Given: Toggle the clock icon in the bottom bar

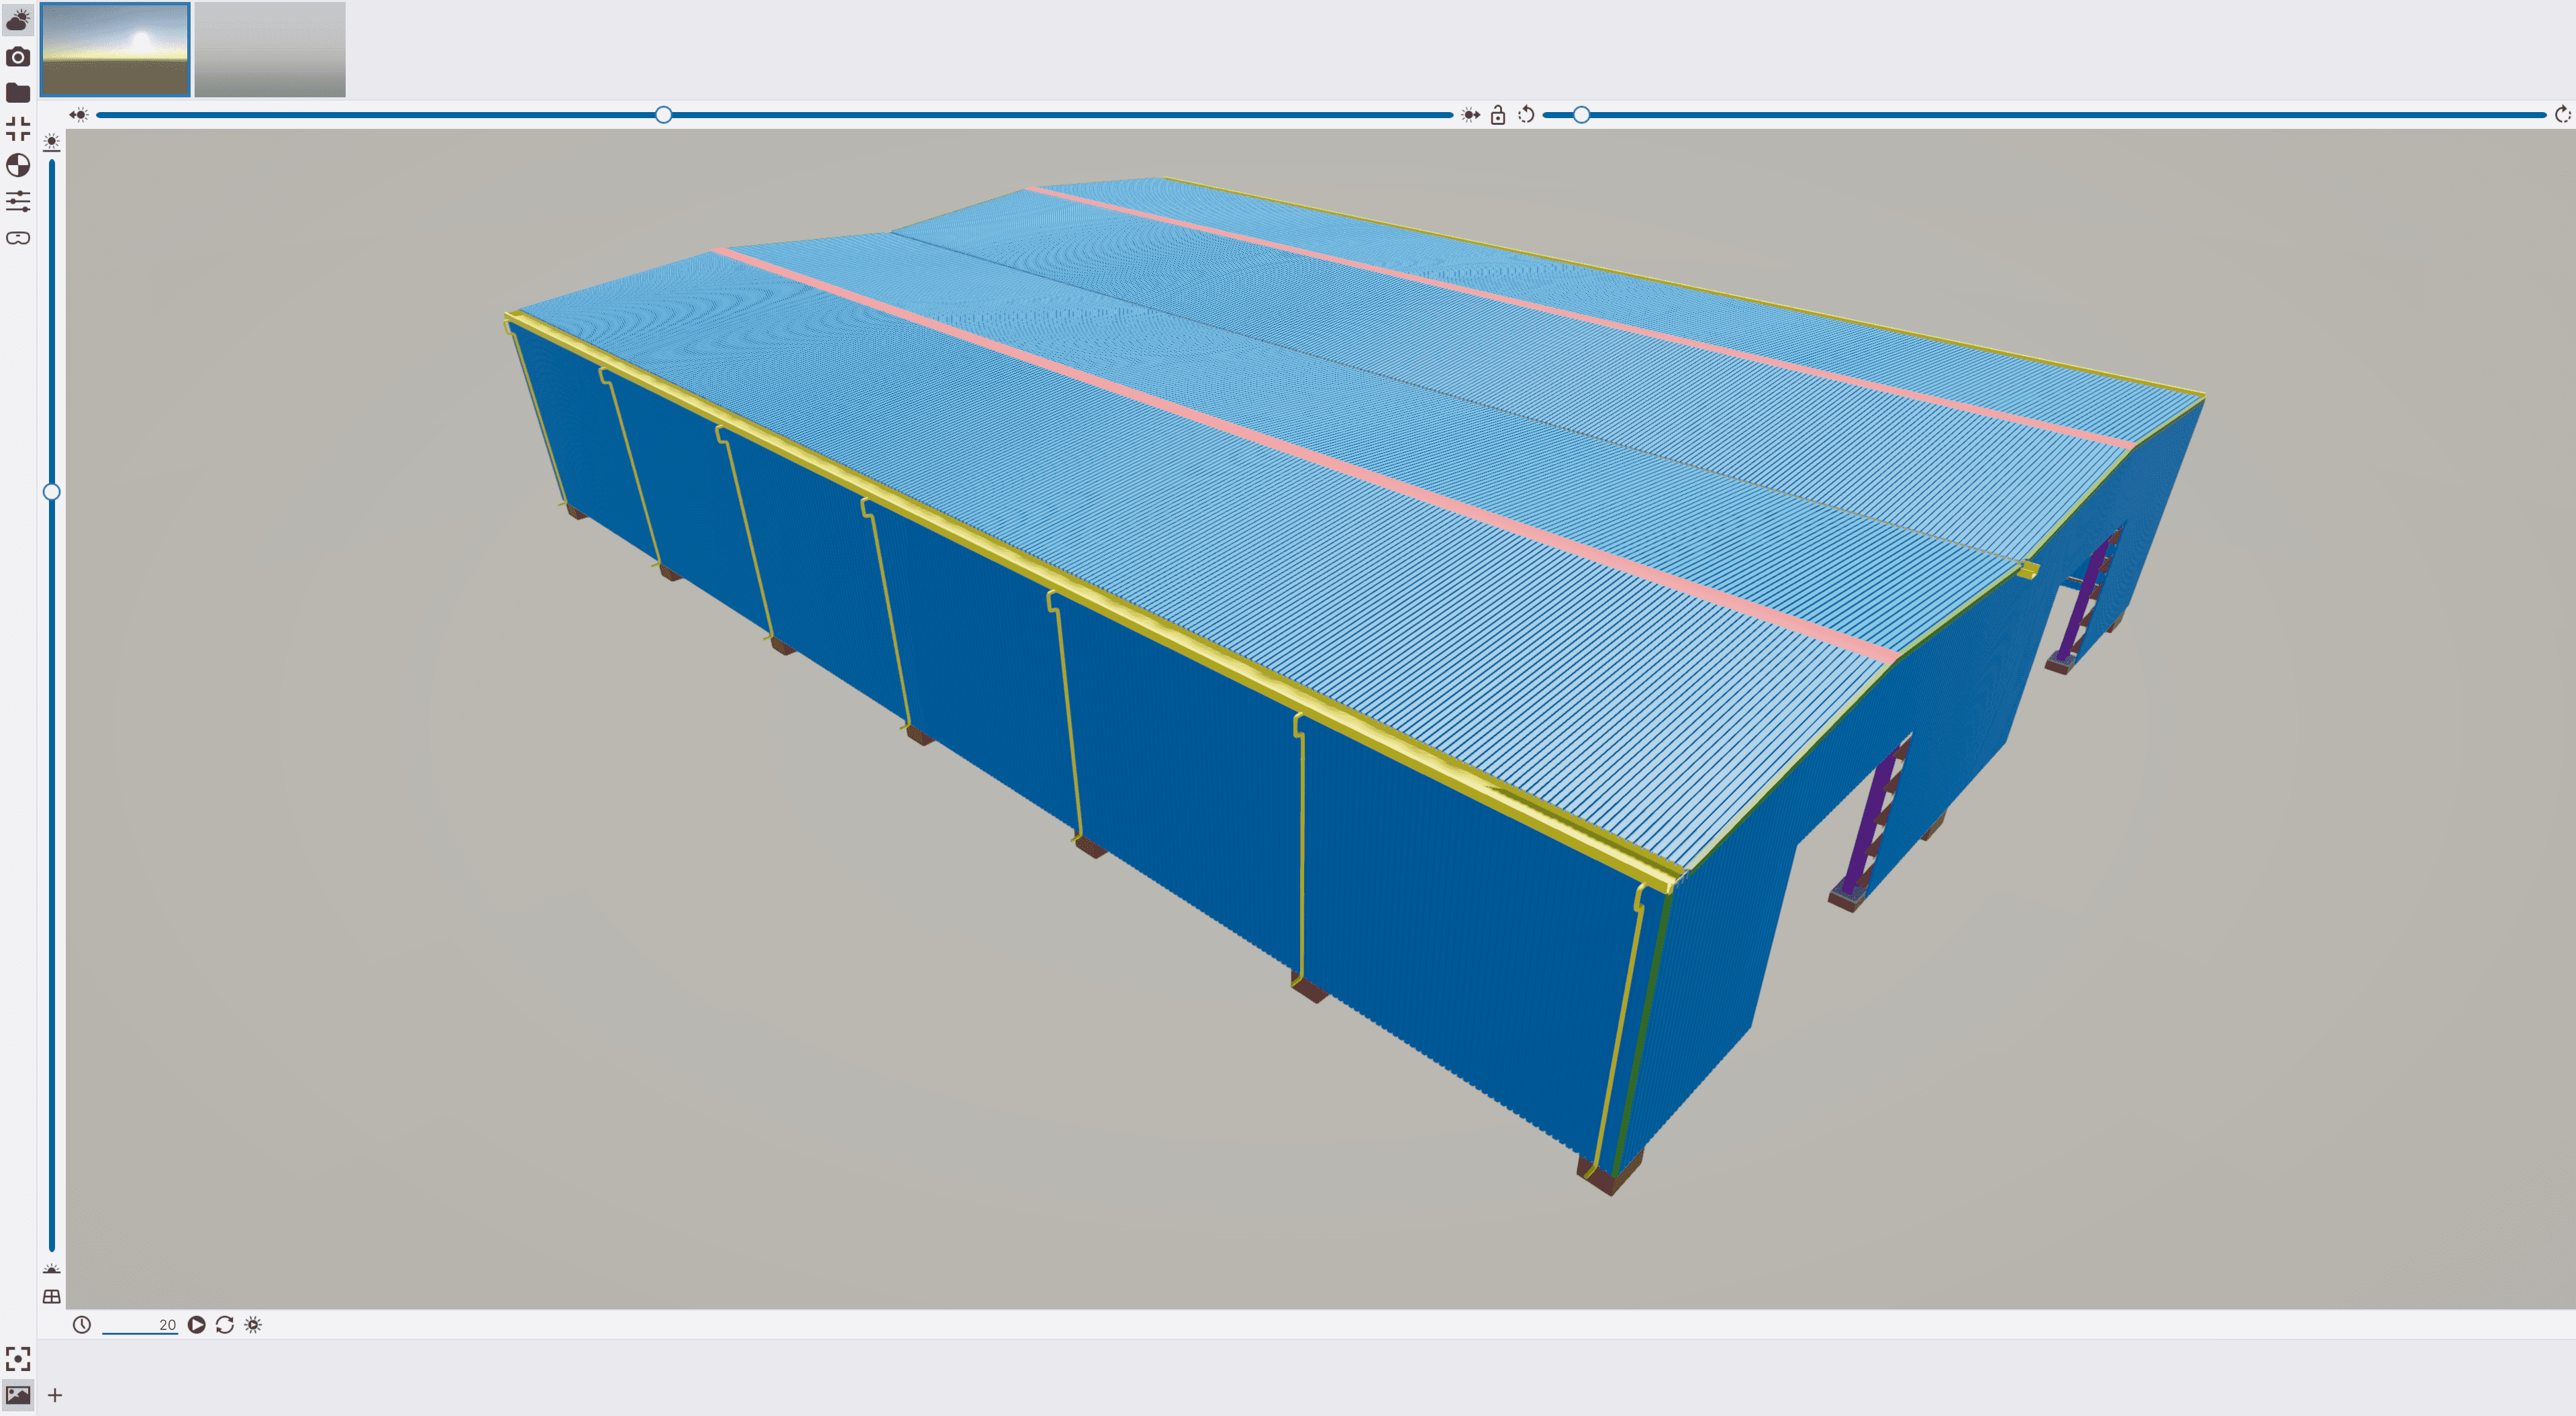Looking at the screenshot, I should [x=82, y=1324].
